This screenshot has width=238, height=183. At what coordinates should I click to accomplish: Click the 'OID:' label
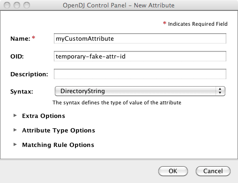[17, 56]
